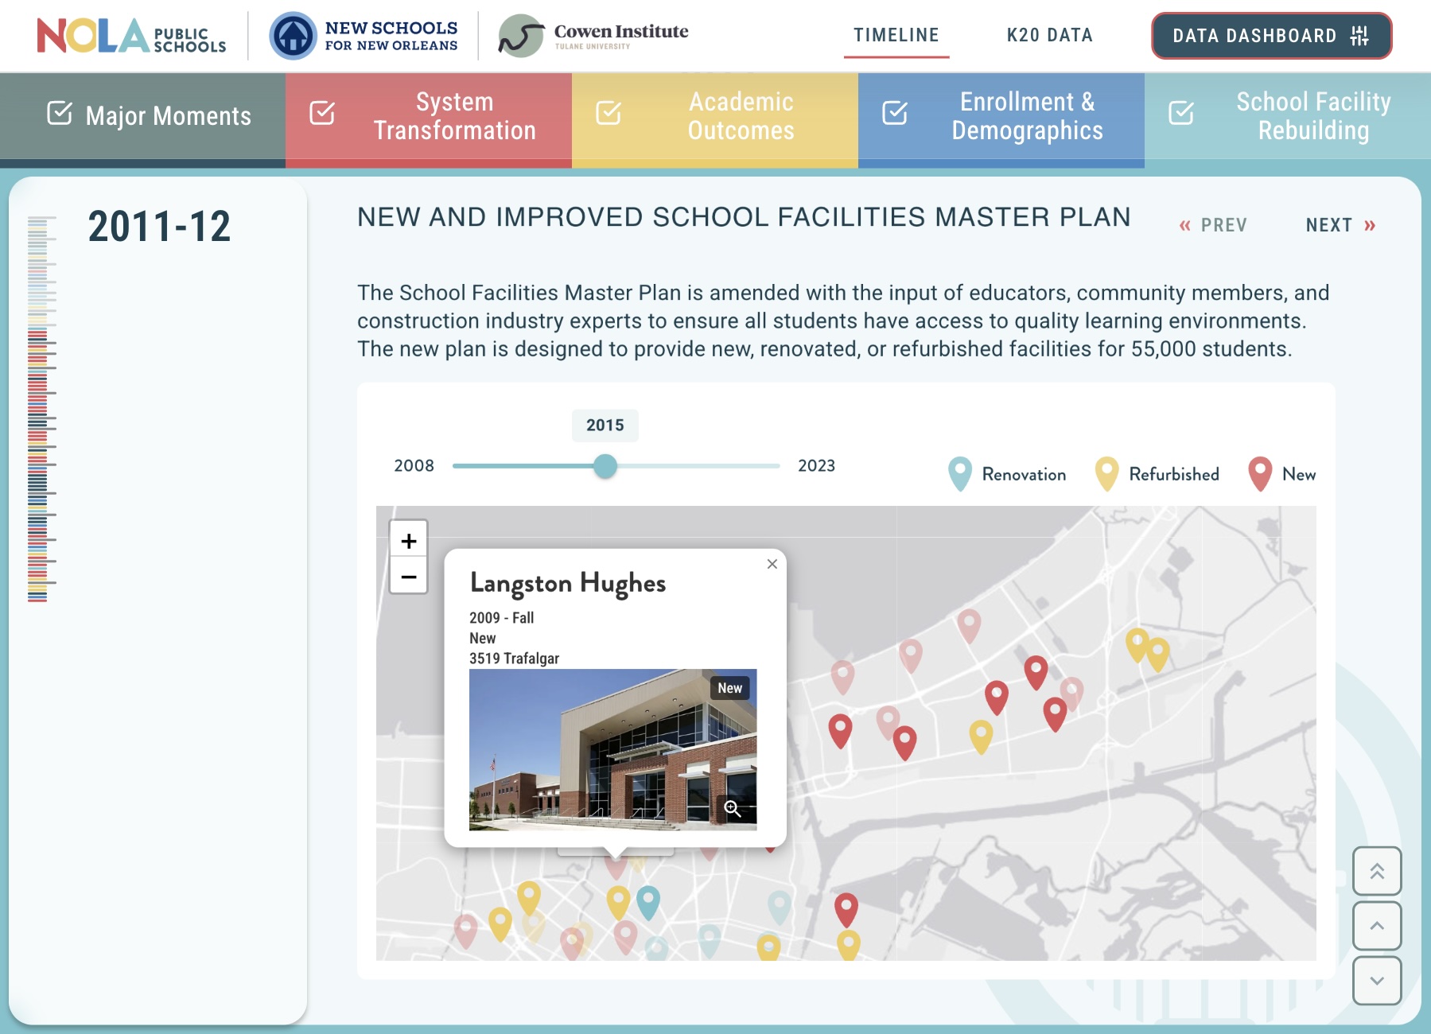Close the Langston Hughes popup
Viewport: 1431px width, 1034px height.
(x=772, y=564)
